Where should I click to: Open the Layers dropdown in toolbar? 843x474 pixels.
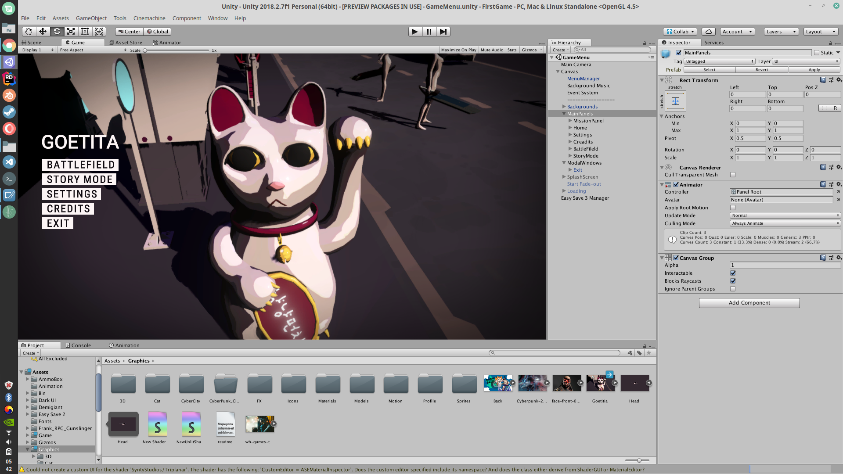[781, 32]
